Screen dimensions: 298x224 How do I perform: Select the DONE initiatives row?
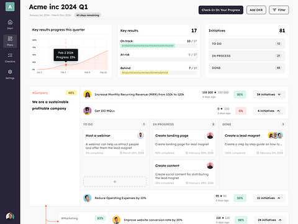click(246, 68)
